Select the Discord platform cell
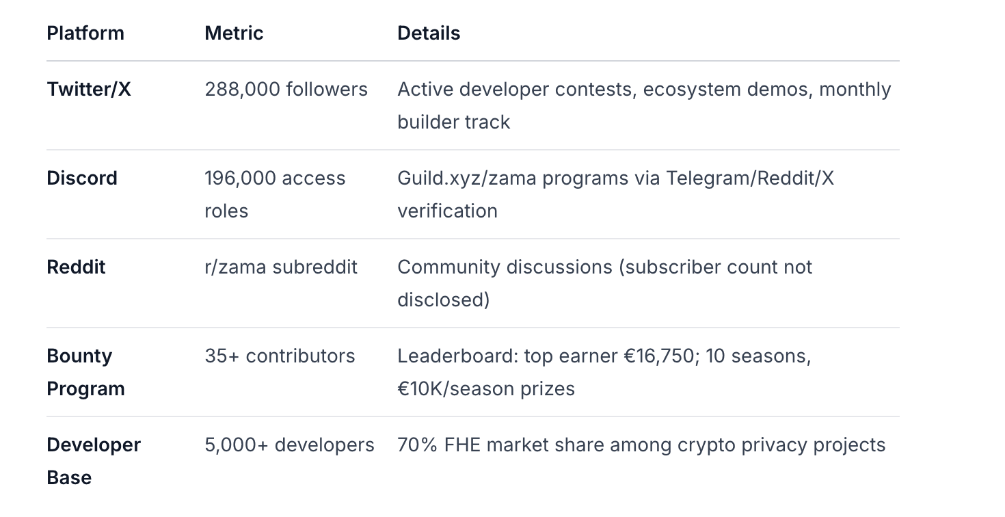1005x517 pixels. pos(82,178)
